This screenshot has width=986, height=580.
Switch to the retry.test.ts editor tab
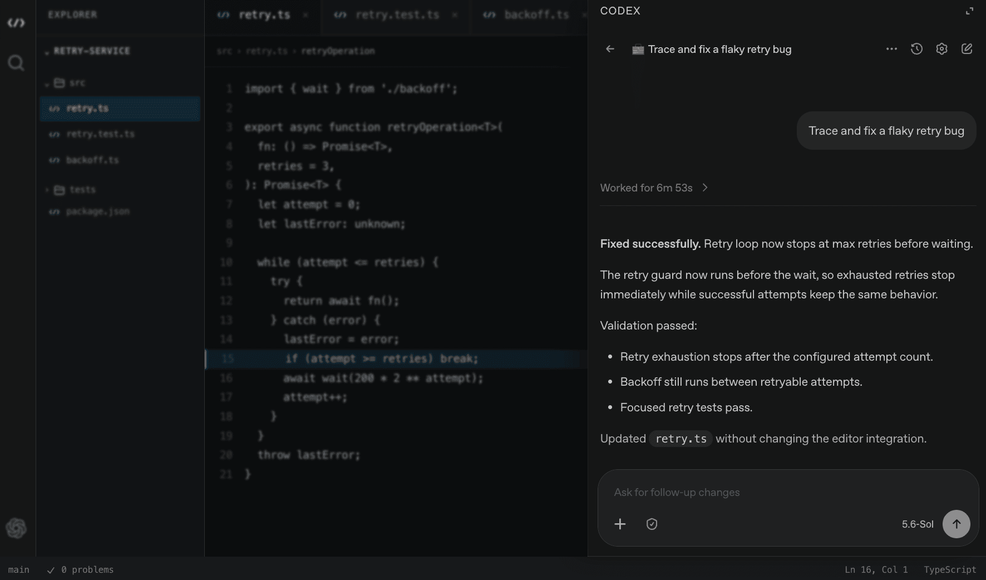[x=397, y=15]
